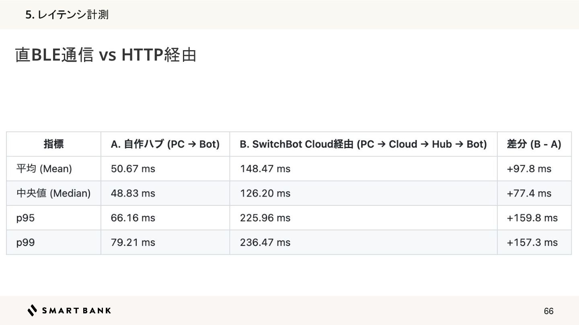The width and height of the screenshot is (579, 325).
Task: Click the section header 5. レイテンシ計測
Action: pyautogui.click(x=67, y=15)
